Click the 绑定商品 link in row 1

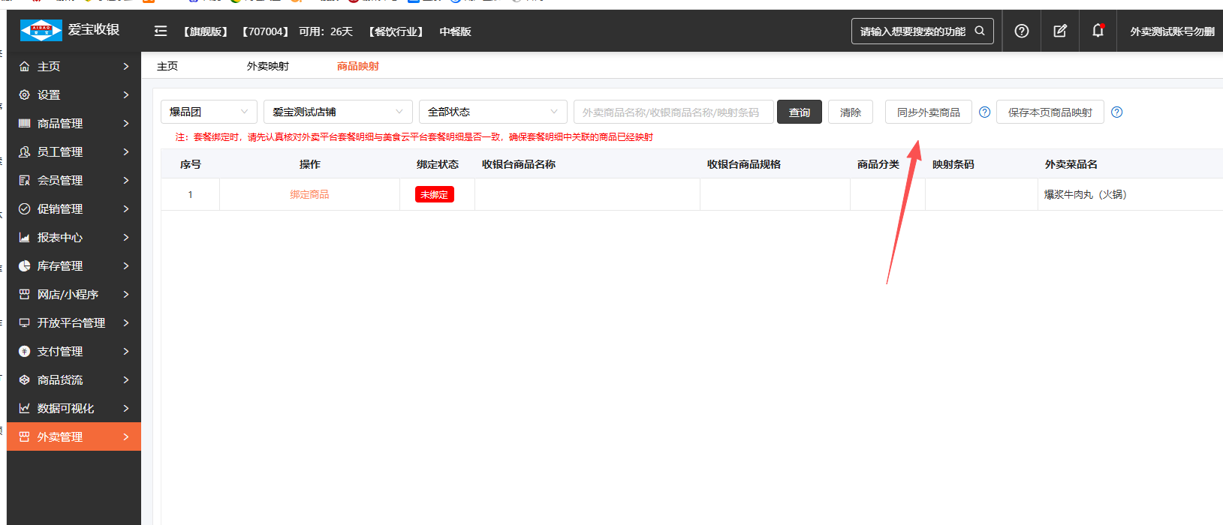pos(309,194)
